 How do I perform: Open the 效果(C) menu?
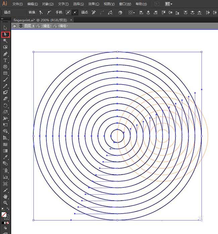tap(94, 4)
